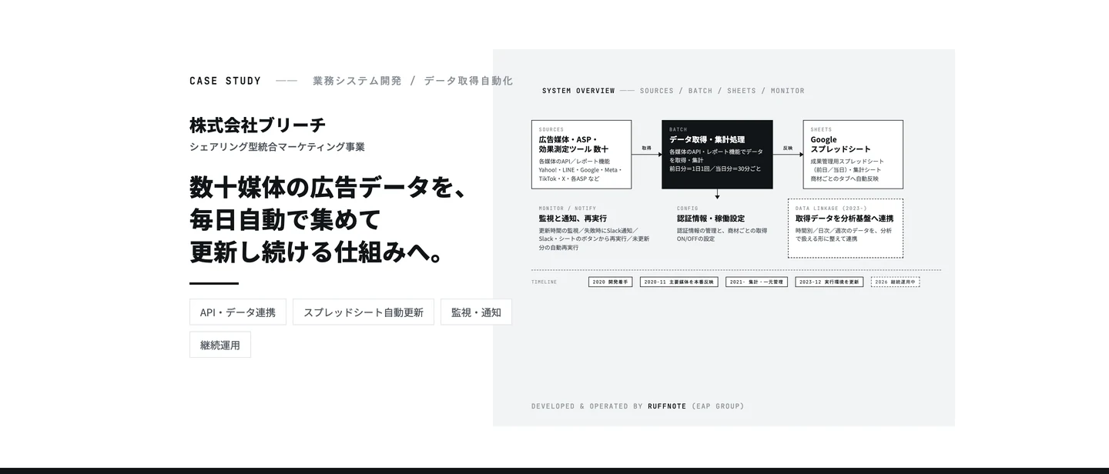Viewport: 1109px width, 474px height.
Task: Click dashed timeline marker 2026 継続運用中
Action: 896,282
